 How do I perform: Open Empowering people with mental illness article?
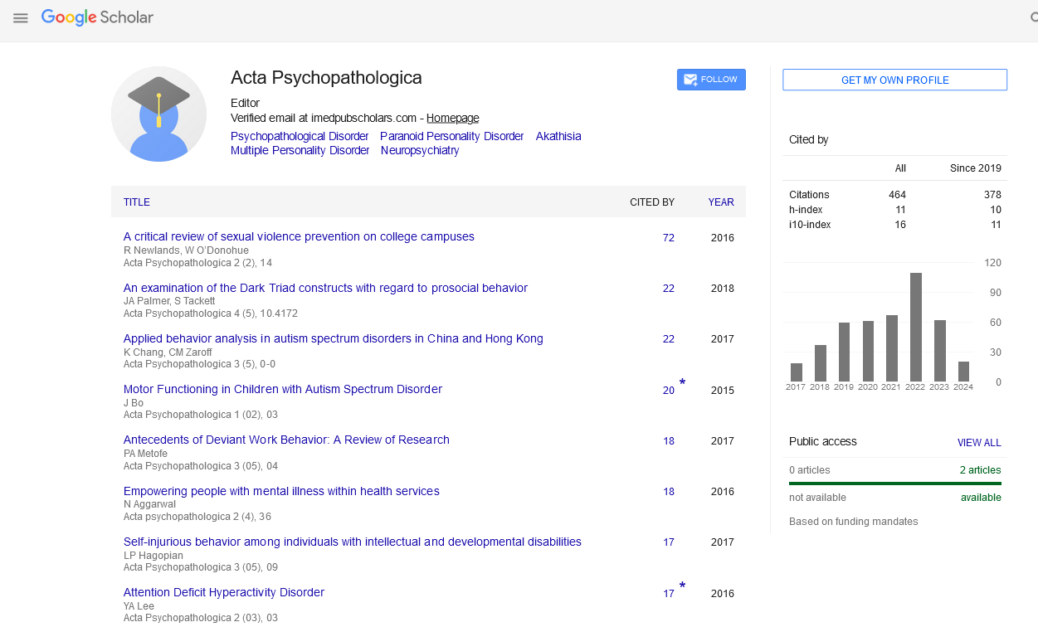281,491
